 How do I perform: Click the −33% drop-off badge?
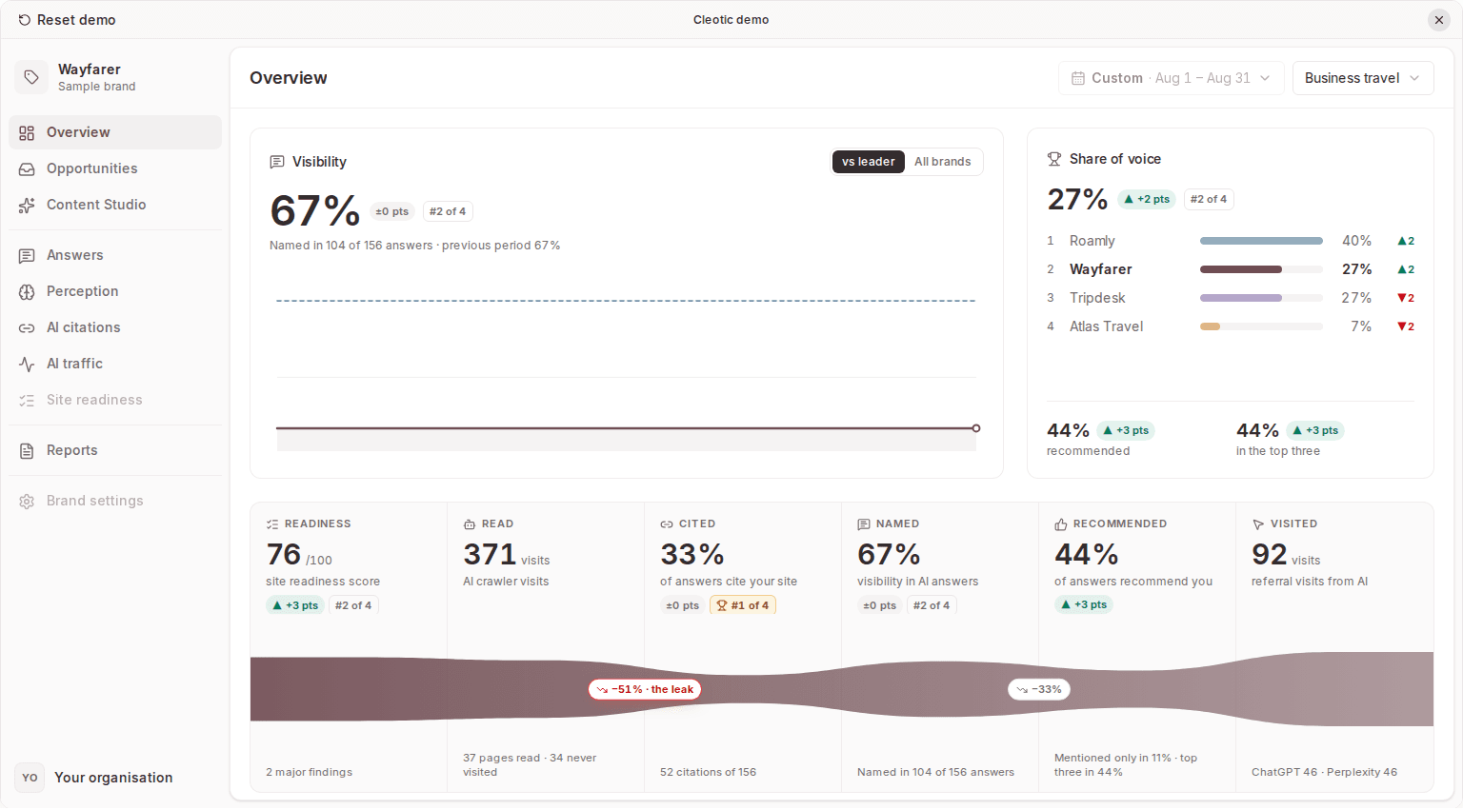coord(1039,689)
